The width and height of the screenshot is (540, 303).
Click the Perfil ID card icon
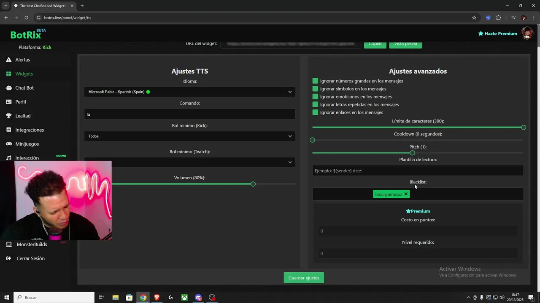[x=9, y=102]
